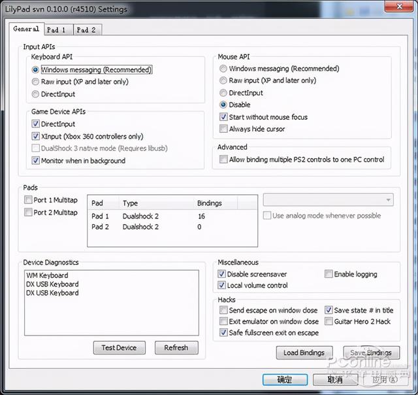Click Load Bindings button

click(304, 353)
